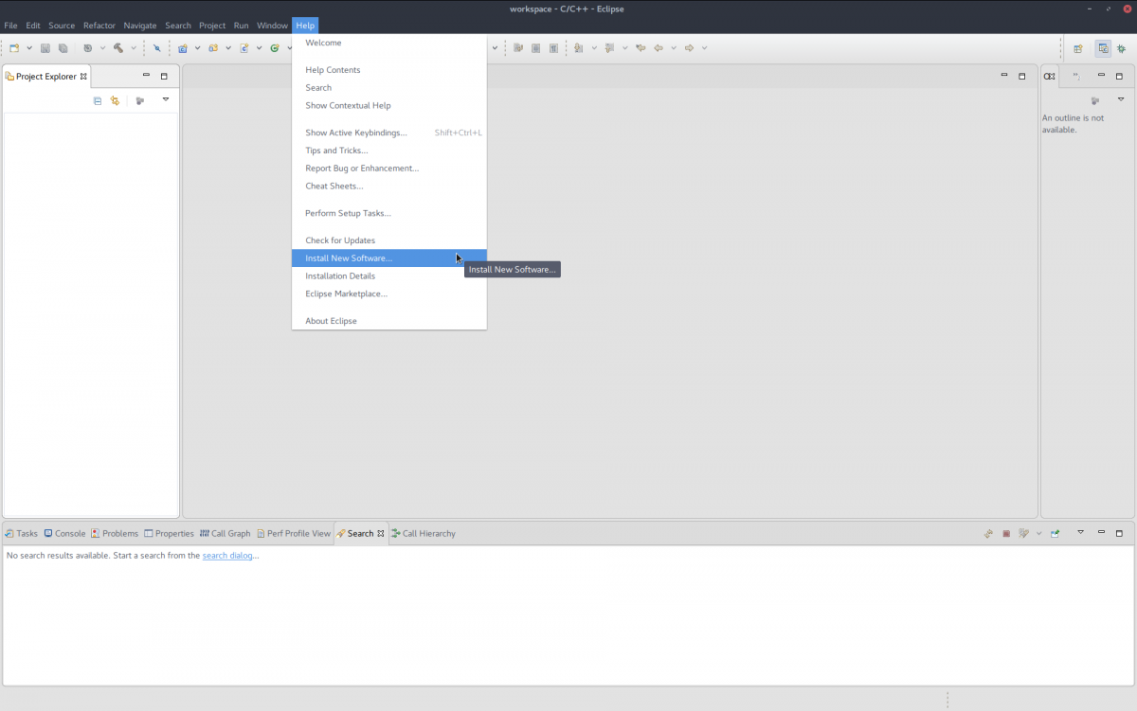Click the Build hammer icon in toolbar
1137x711 pixels.
click(118, 48)
